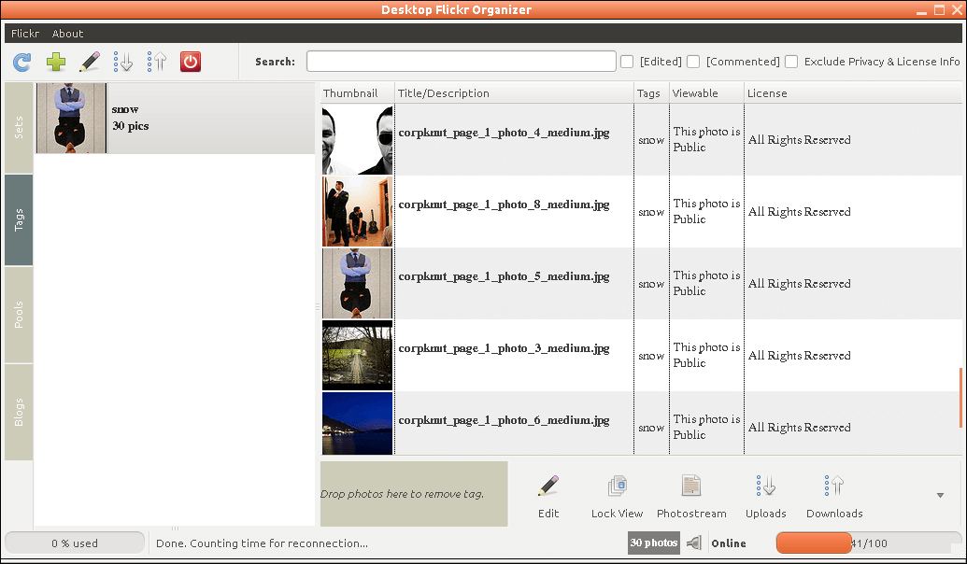Viewport: 967px width, 564px height.
Task: Click the 30 photos status button
Action: coord(654,543)
